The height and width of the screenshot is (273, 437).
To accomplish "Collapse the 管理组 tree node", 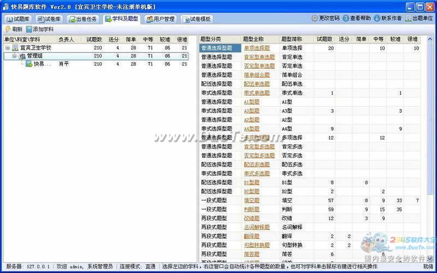I will click(14, 56).
